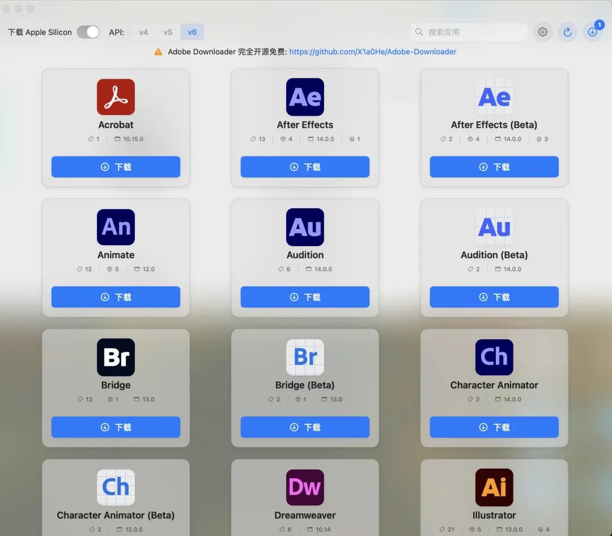612x536 pixels.
Task: Click the "下载 Apple Silicon" label
Action: pos(40,32)
